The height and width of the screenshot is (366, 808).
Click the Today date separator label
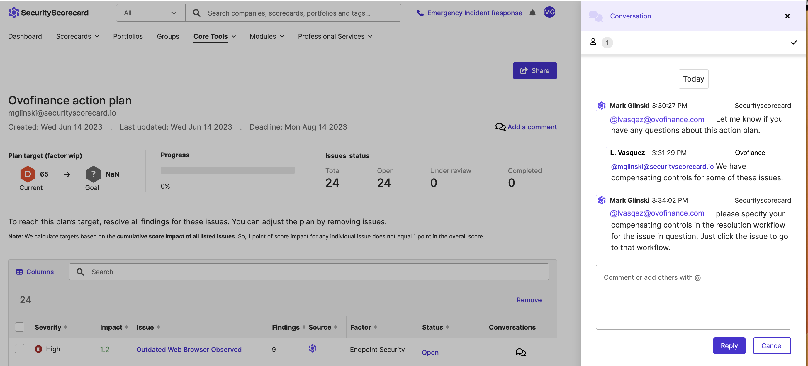693,79
